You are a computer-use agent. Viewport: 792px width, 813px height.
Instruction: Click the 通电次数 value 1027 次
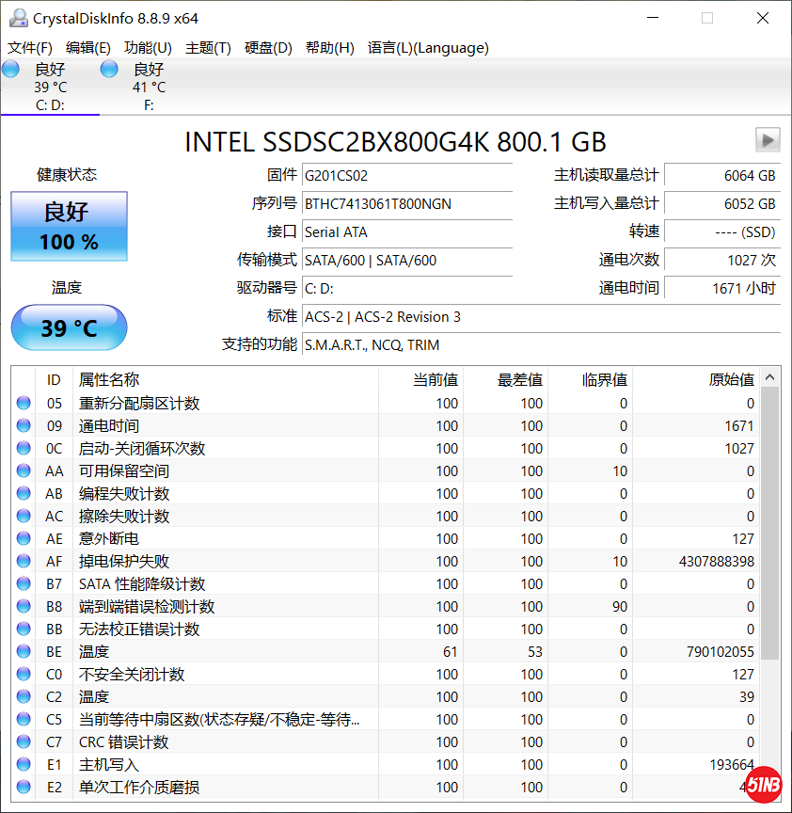point(722,261)
